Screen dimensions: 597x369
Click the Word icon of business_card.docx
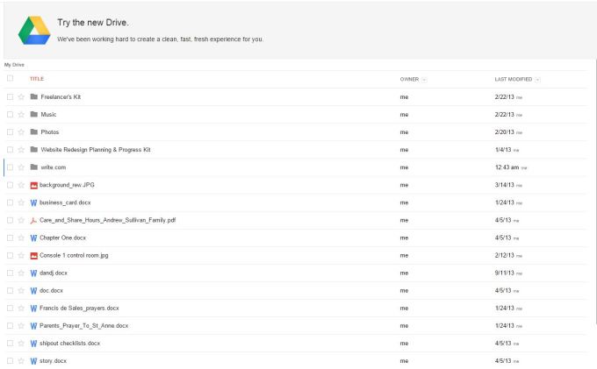coord(33,203)
